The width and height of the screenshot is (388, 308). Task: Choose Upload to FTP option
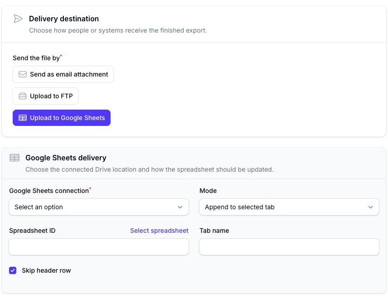point(45,96)
